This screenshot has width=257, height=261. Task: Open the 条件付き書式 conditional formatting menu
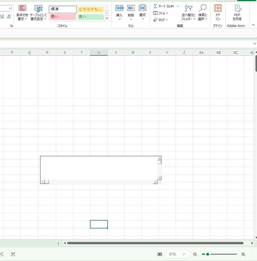click(22, 13)
